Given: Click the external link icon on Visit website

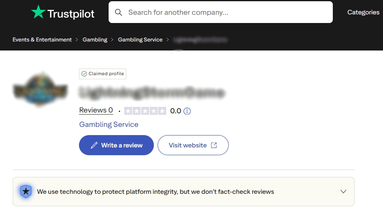Looking at the screenshot, I should click(x=214, y=145).
